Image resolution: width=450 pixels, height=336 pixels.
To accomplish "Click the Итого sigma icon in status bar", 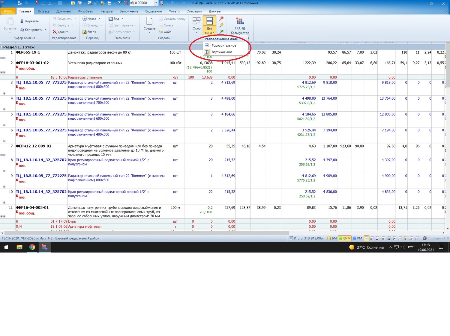I will tap(291, 238).
